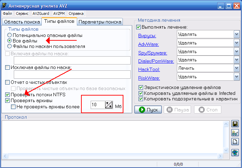Minimize the AVZ window

221,6
